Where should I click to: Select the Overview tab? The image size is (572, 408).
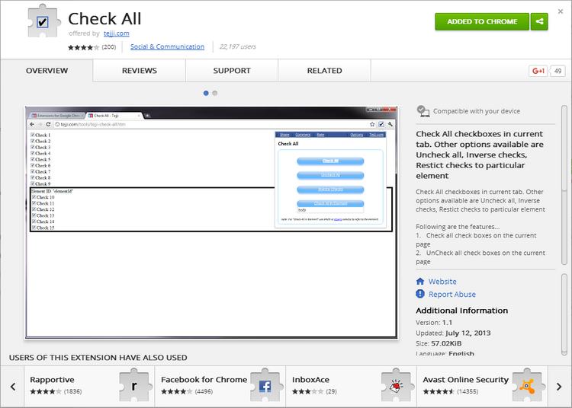click(47, 71)
